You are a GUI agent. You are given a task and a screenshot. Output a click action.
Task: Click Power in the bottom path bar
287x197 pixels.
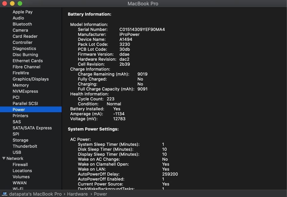tap(100, 194)
